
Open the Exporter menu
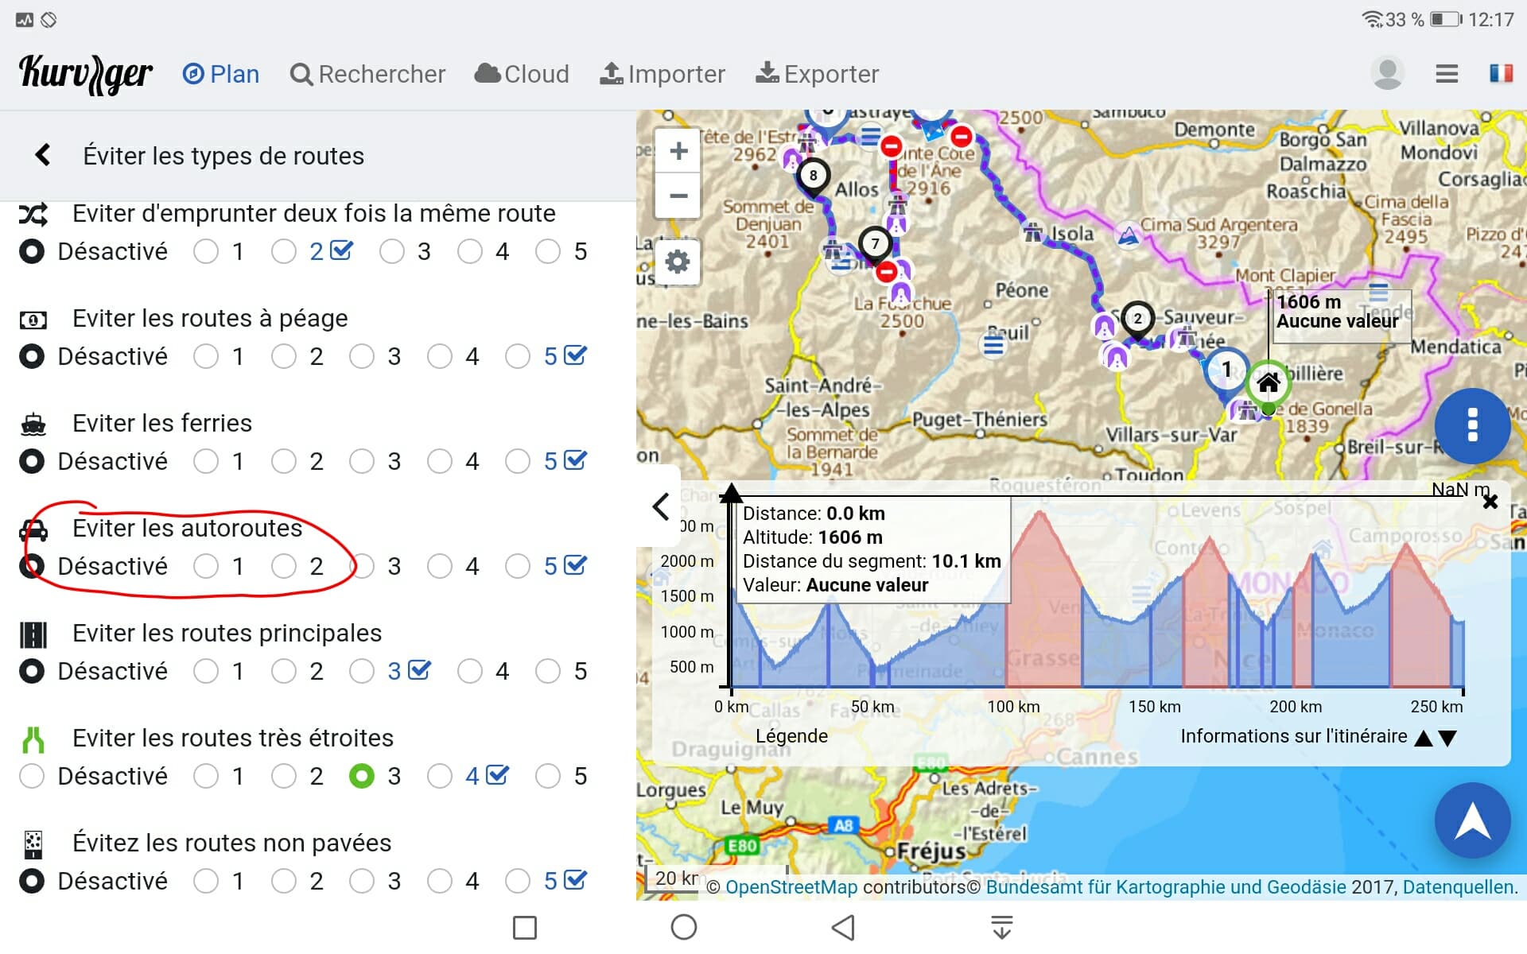817,74
